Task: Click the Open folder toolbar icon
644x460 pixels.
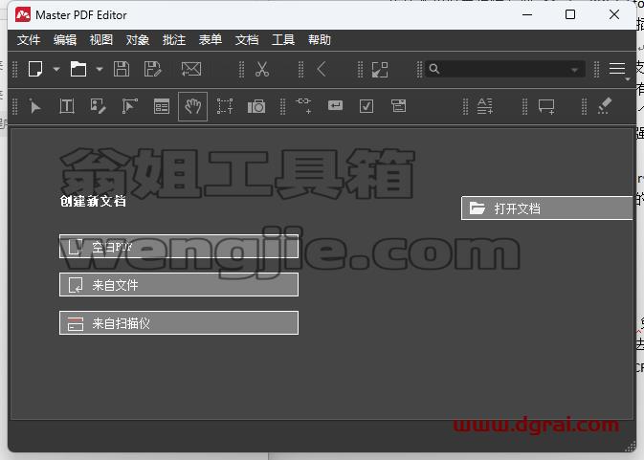Action: pos(78,69)
